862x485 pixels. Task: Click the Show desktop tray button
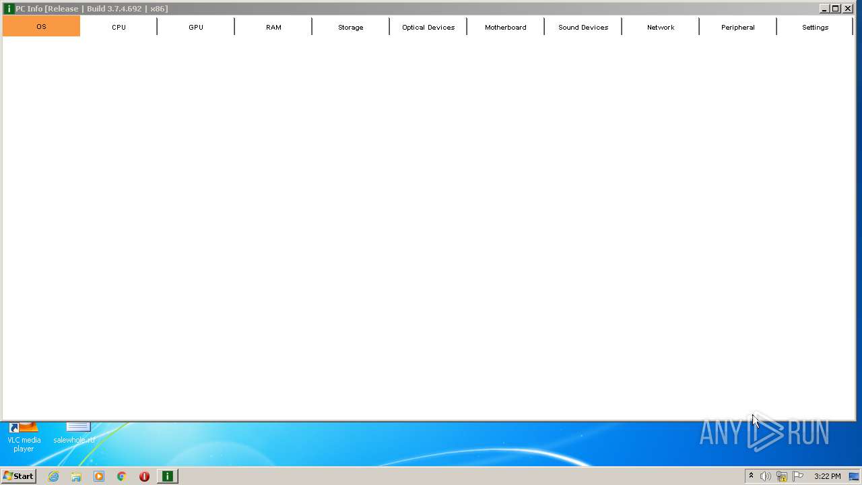pyautogui.click(x=854, y=476)
